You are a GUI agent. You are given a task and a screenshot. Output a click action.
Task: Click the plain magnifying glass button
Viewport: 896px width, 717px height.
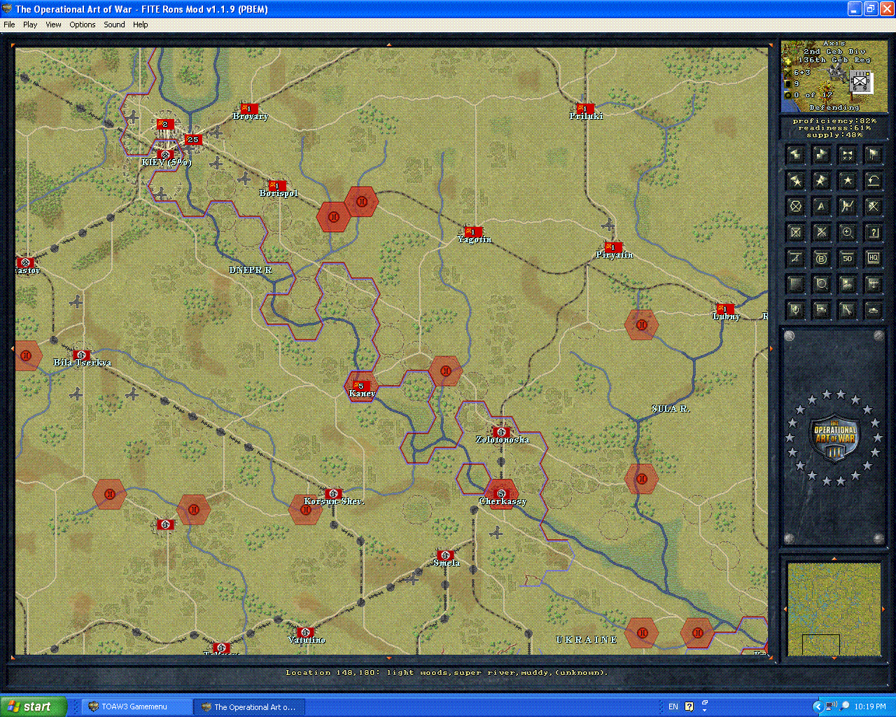tap(821, 284)
